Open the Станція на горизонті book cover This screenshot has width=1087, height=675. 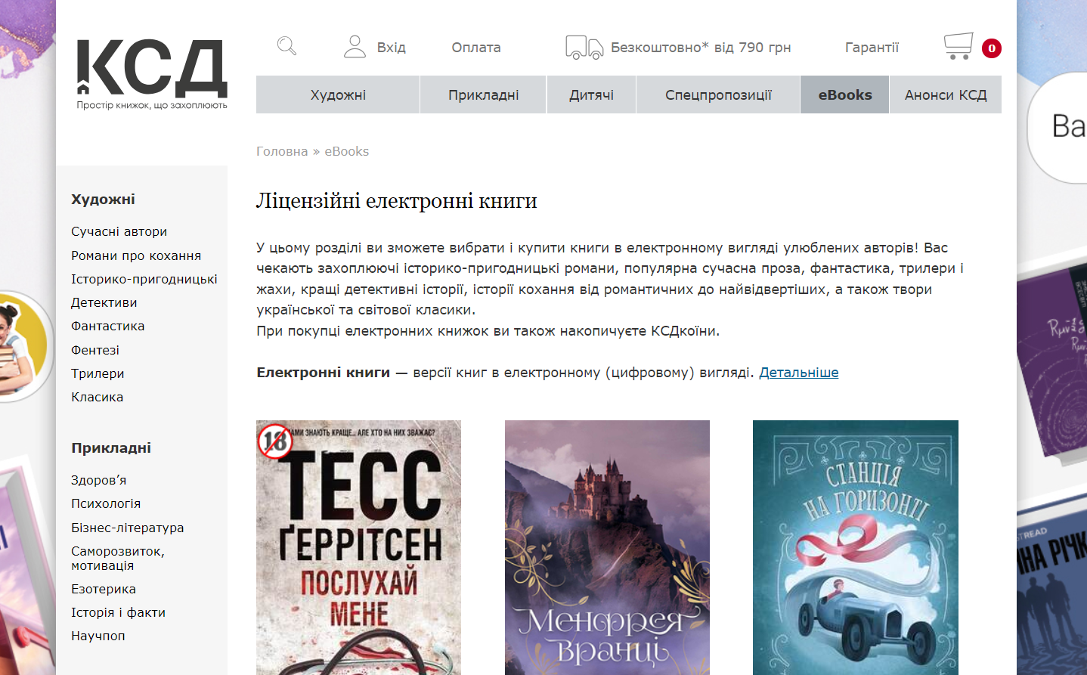tap(856, 547)
